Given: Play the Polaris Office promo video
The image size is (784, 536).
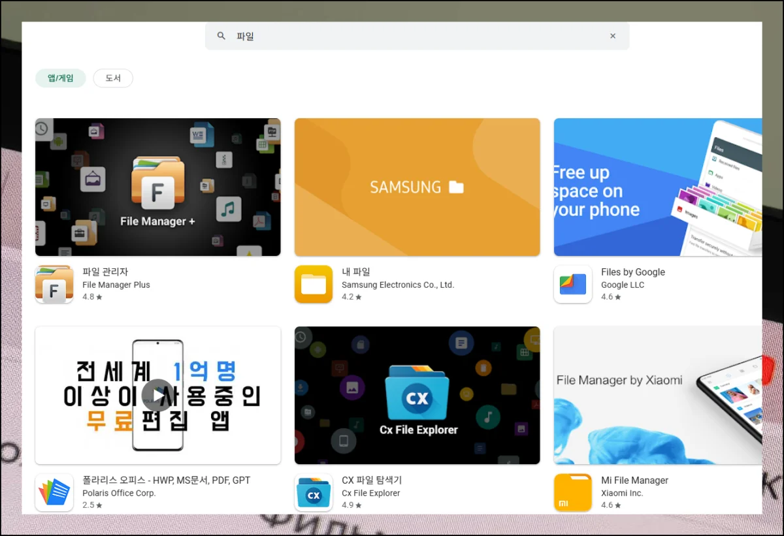Looking at the screenshot, I should pos(157,395).
